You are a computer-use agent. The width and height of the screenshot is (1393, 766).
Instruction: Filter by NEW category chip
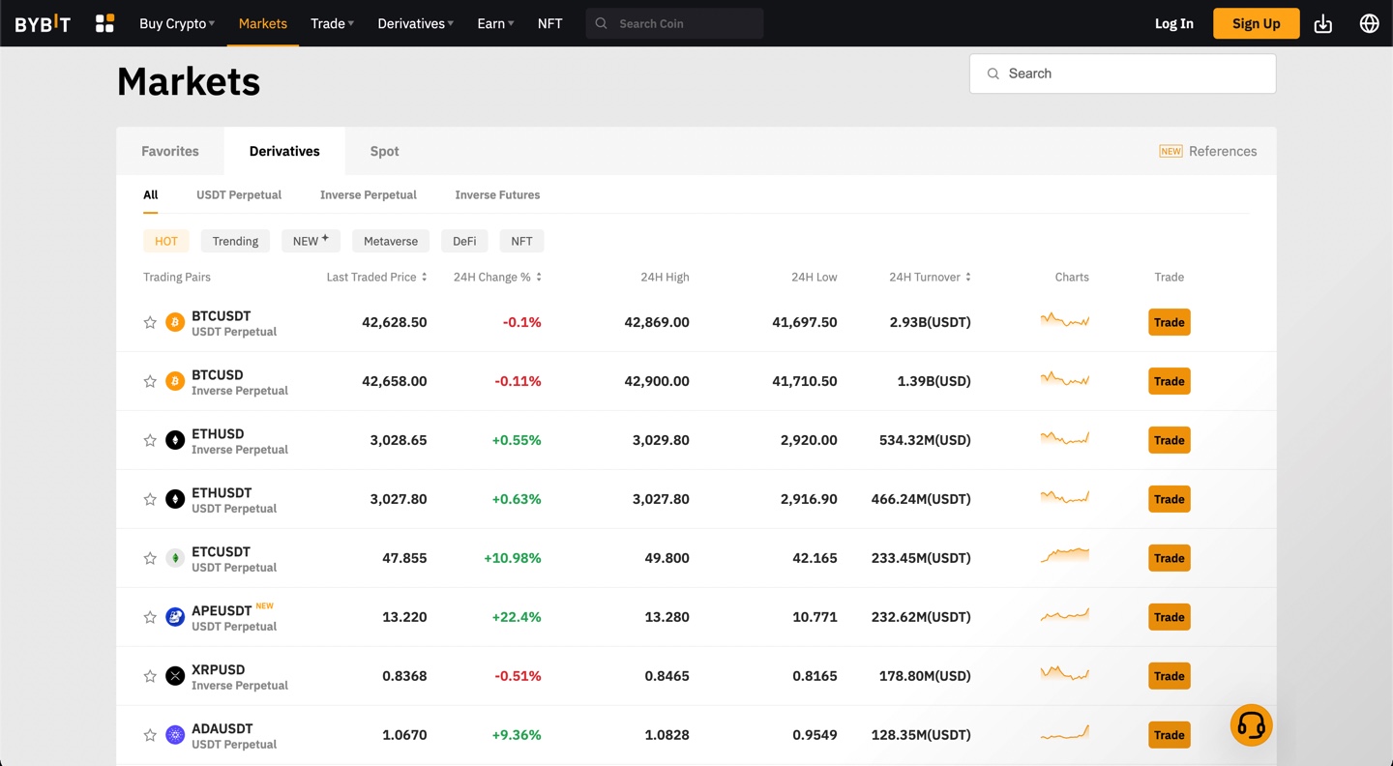(311, 241)
